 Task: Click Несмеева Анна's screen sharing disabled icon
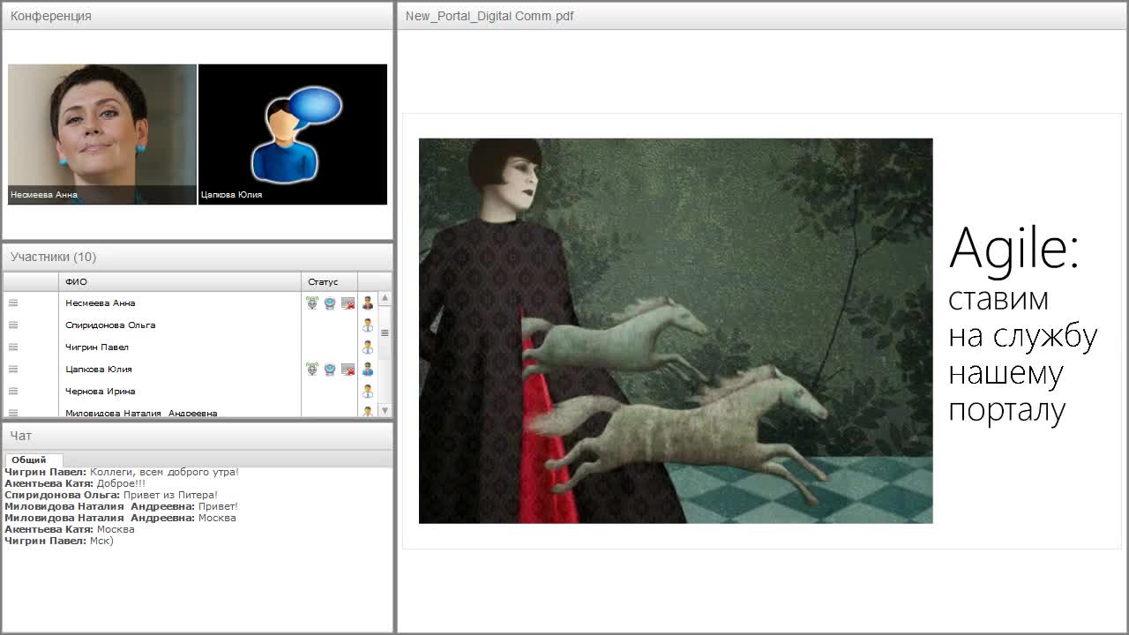348,303
